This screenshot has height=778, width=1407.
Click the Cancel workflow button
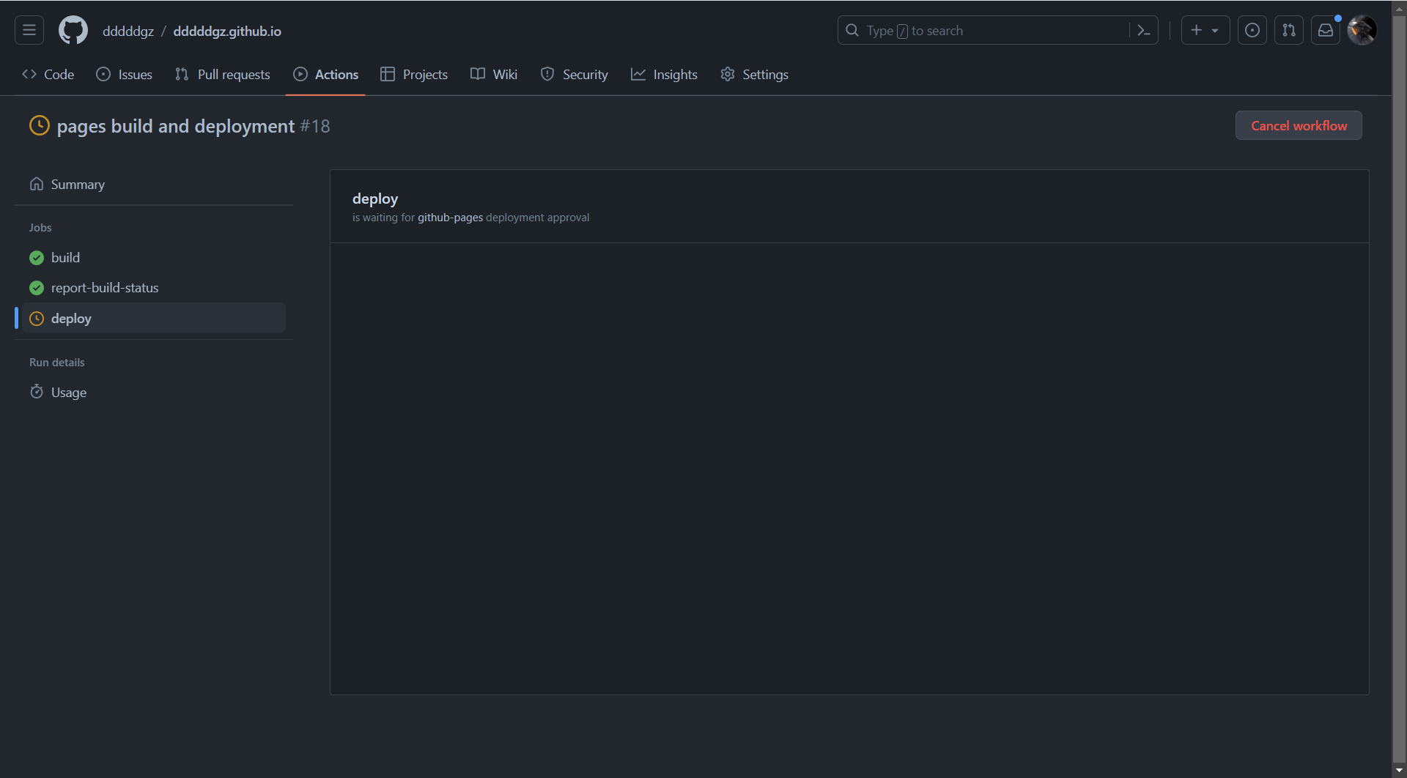(x=1299, y=125)
